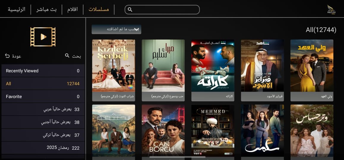Viewport: 344px width, 160px height.
Task: Open the بث مباشر tab
Action: pyautogui.click(x=46, y=10)
